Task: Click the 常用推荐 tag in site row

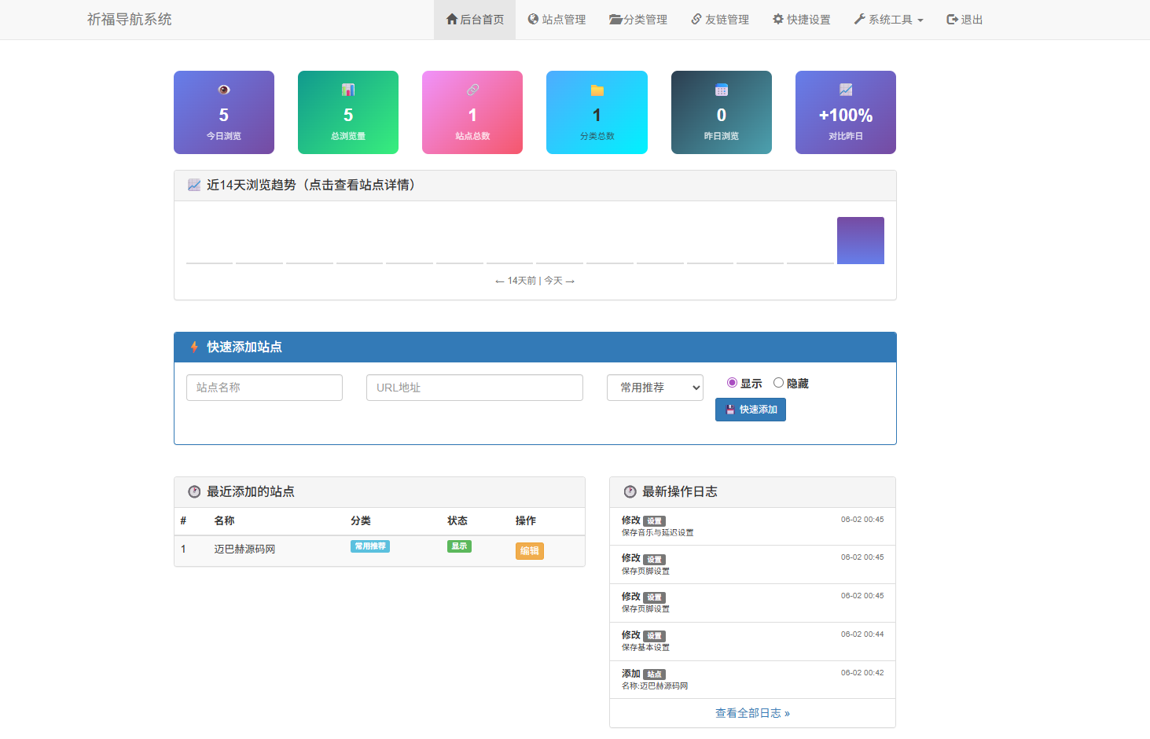Action: pos(370,546)
